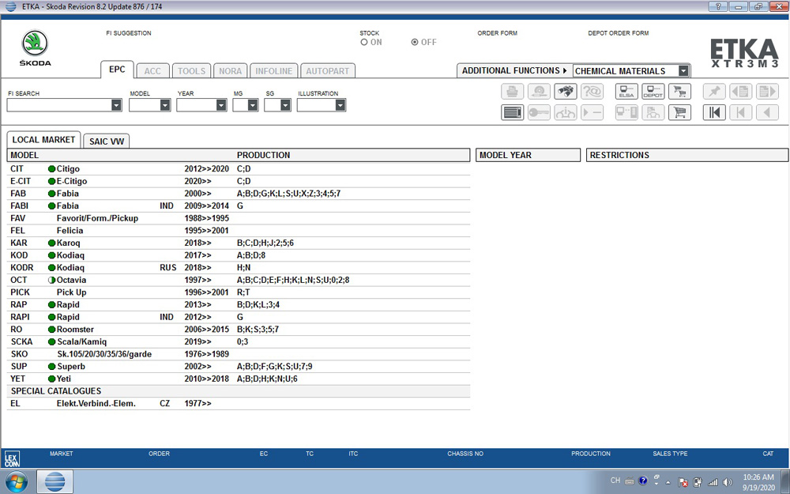
Task: Select the Yeti model row
Action: point(239,379)
